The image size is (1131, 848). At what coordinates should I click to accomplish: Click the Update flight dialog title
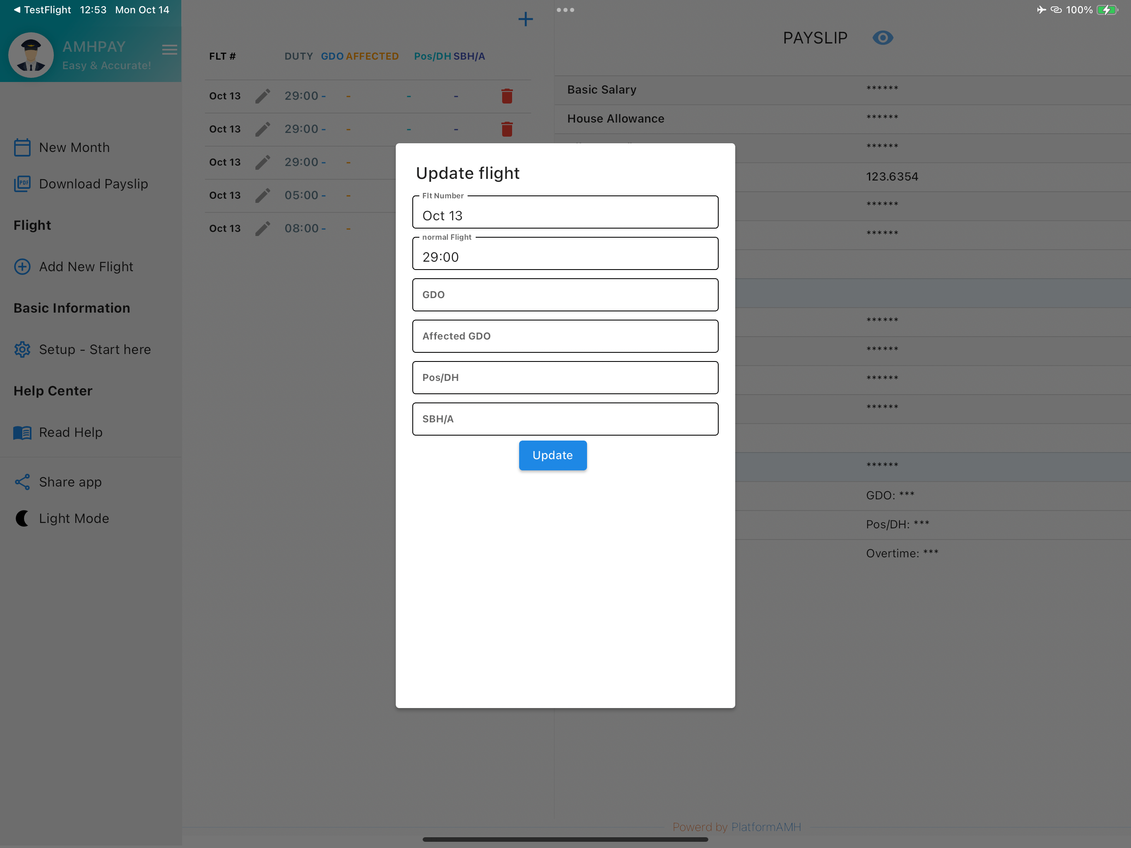(x=467, y=173)
